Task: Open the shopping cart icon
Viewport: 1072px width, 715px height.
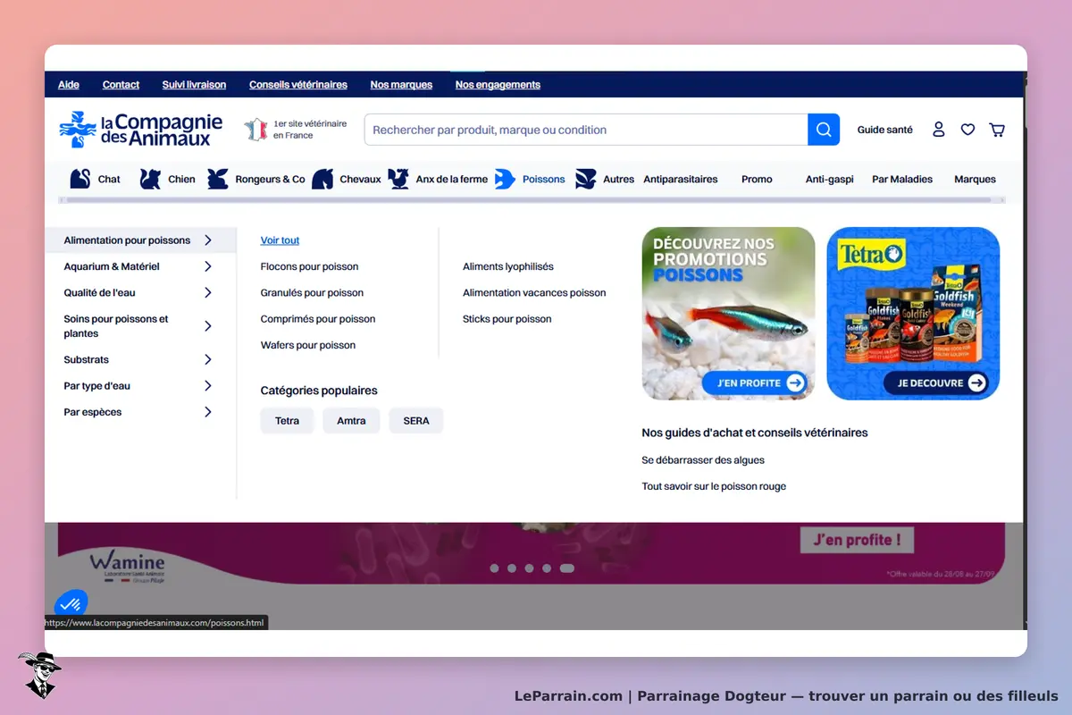Action: coord(997,130)
